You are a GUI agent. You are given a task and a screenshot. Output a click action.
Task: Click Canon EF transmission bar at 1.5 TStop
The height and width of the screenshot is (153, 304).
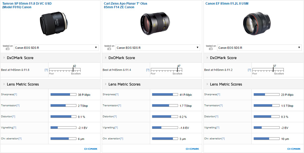click(267, 105)
